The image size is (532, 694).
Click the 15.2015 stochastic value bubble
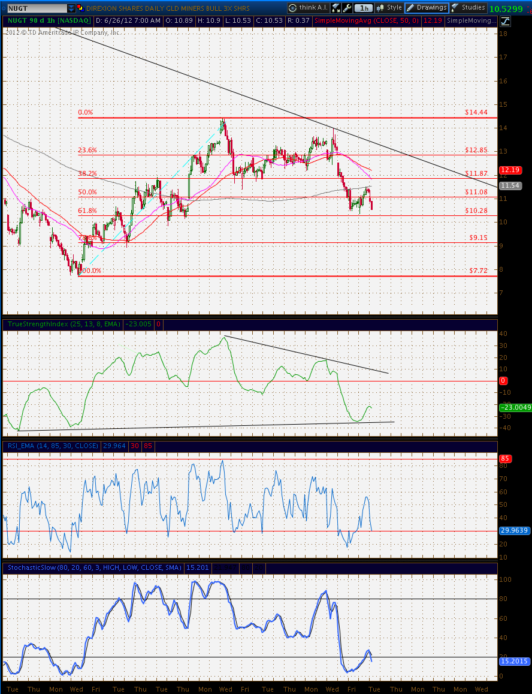pos(514,661)
